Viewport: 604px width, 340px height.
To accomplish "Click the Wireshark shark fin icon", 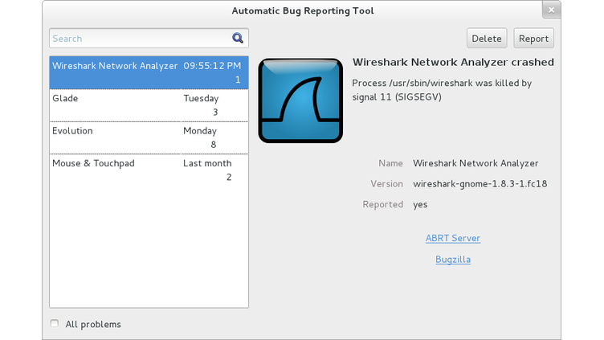I will (300, 100).
